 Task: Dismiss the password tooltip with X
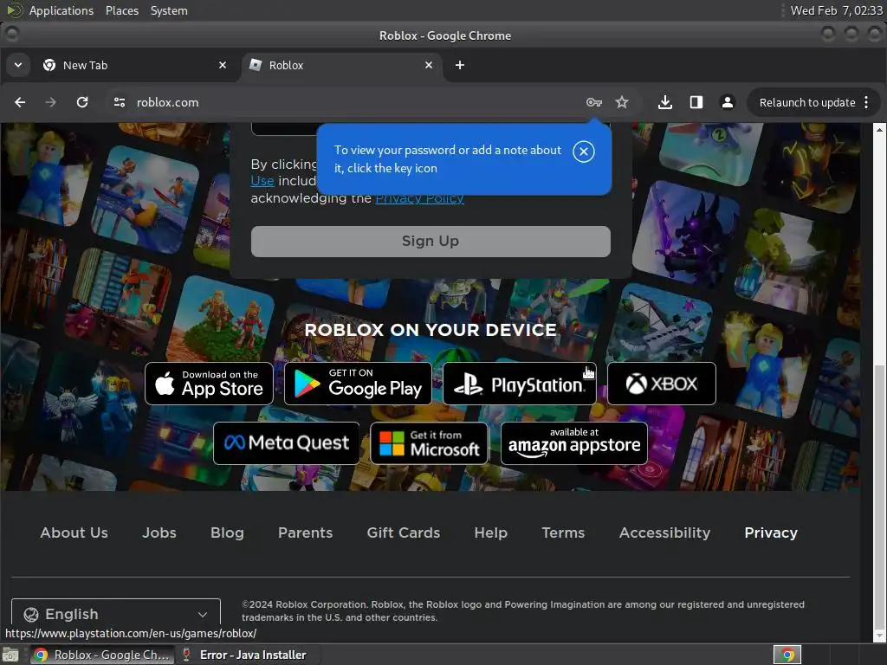[584, 152]
